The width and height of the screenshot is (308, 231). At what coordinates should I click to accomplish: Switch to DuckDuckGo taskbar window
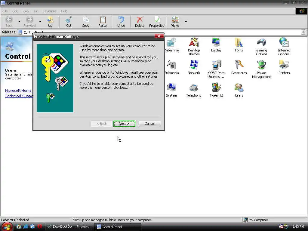click(x=69, y=226)
